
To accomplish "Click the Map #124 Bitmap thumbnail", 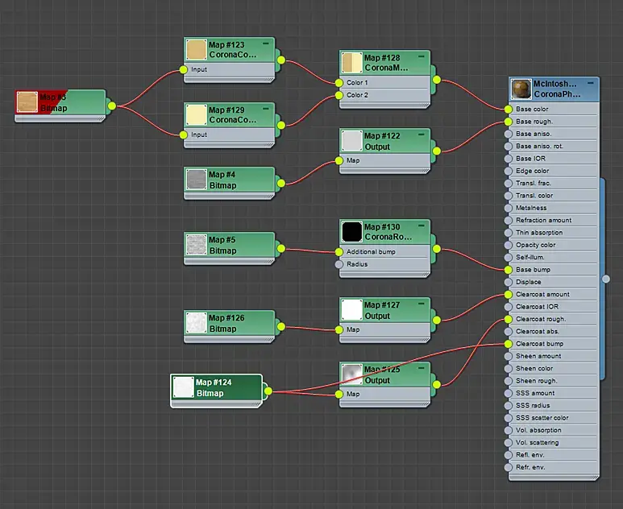I will [x=183, y=387].
